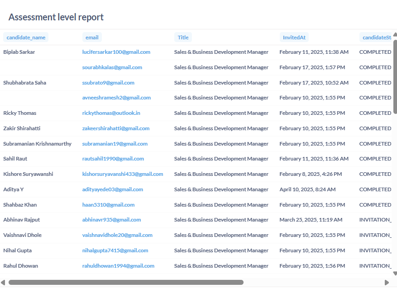Click the Assessment level report heading
The height and width of the screenshot is (288, 397).
click(56, 17)
